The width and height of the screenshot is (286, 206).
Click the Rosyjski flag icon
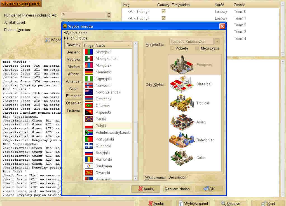click(x=89, y=153)
